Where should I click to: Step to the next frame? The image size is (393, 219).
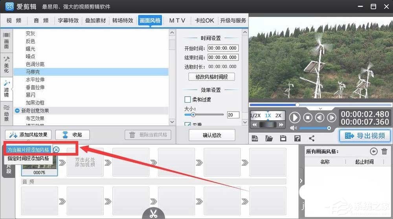click(332, 118)
